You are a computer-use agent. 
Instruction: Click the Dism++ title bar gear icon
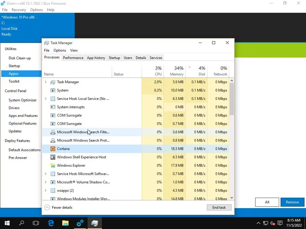[x=3, y=3]
